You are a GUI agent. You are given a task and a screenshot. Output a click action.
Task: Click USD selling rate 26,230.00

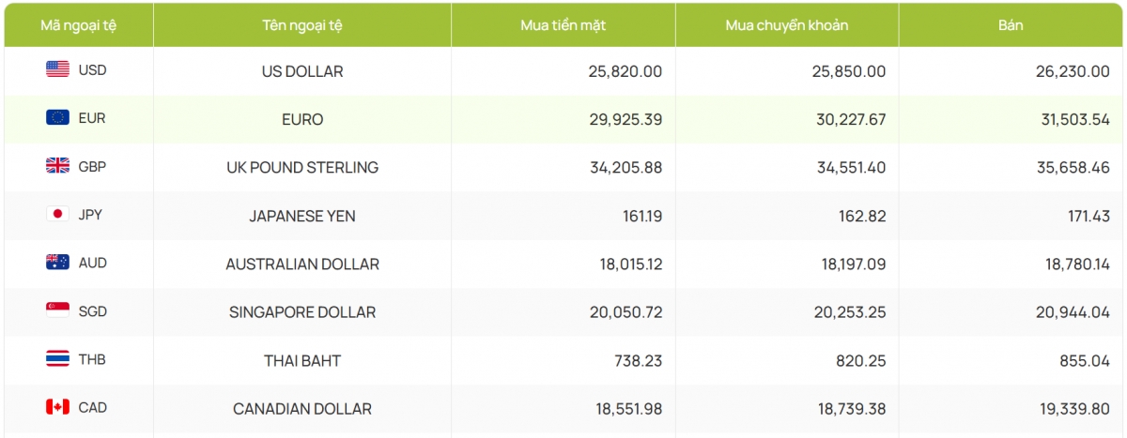(1070, 71)
